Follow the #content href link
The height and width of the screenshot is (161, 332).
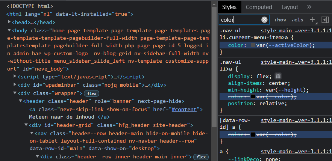click(x=184, y=110)
